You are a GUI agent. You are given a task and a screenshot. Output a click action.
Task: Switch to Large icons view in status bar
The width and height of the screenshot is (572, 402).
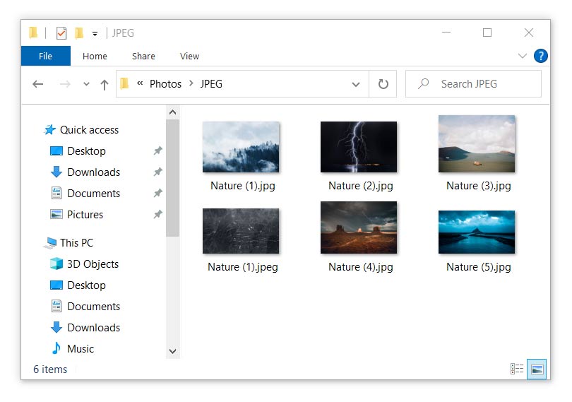[x=537, y=369]
